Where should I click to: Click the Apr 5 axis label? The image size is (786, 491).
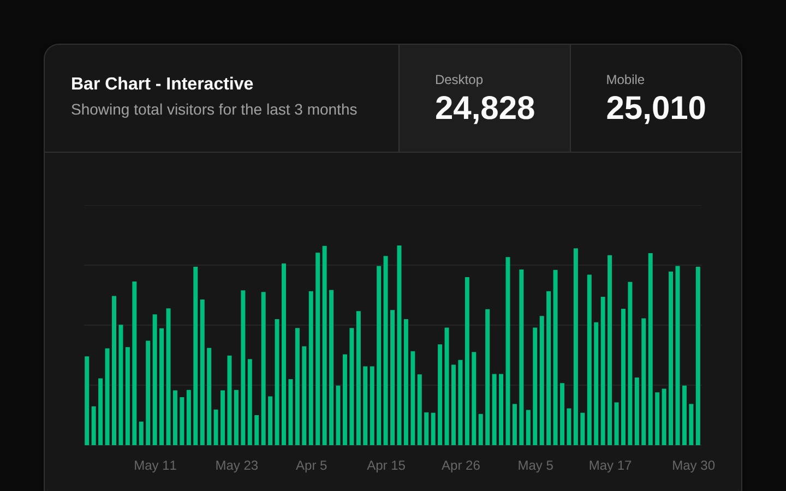point(311,465)
